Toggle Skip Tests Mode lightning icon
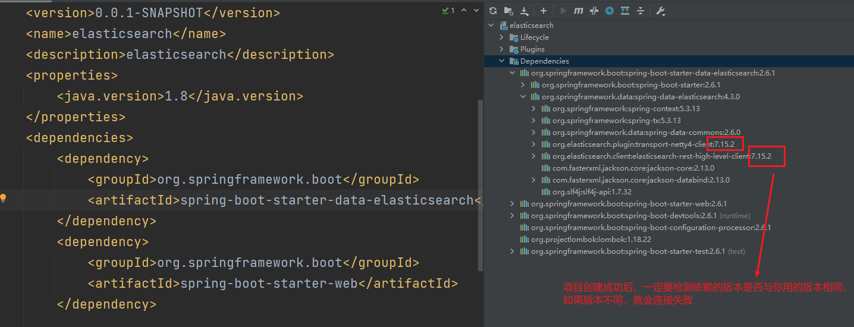This screenshot has width=854, height=327. click(x=609, y=11)
